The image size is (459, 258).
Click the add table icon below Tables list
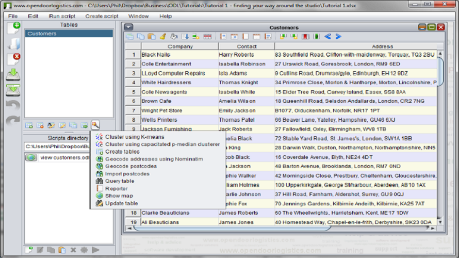(29, 125)
